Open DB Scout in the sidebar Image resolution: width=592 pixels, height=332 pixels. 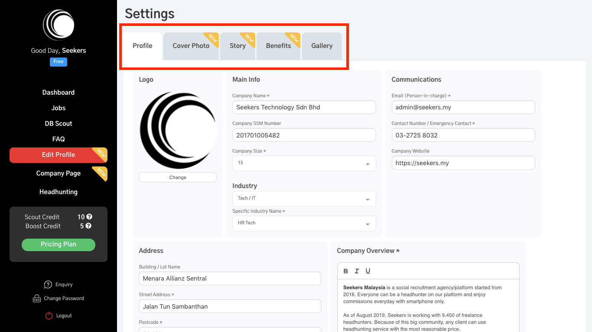(59, 124)
